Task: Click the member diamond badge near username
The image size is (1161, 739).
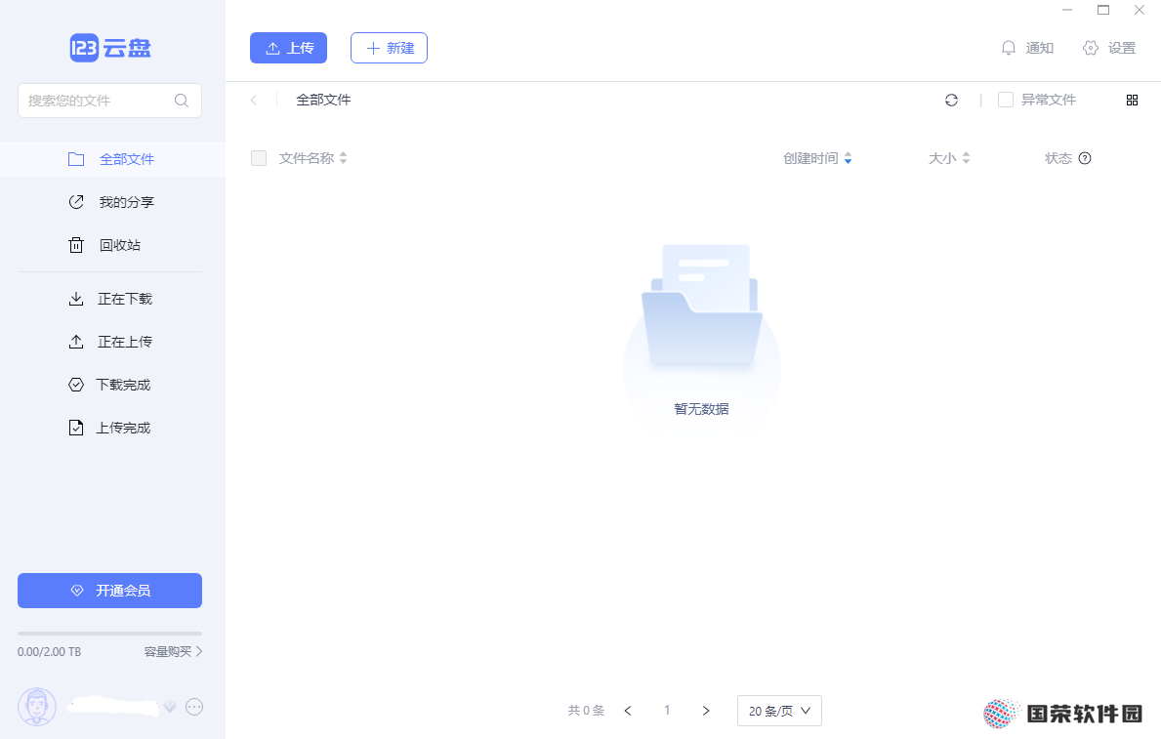Action: [170, 707]
